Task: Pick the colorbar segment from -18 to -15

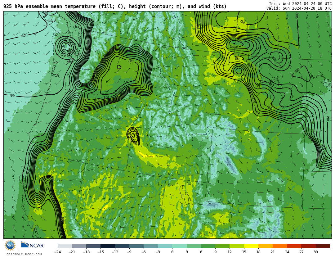Action: [94, 246]
